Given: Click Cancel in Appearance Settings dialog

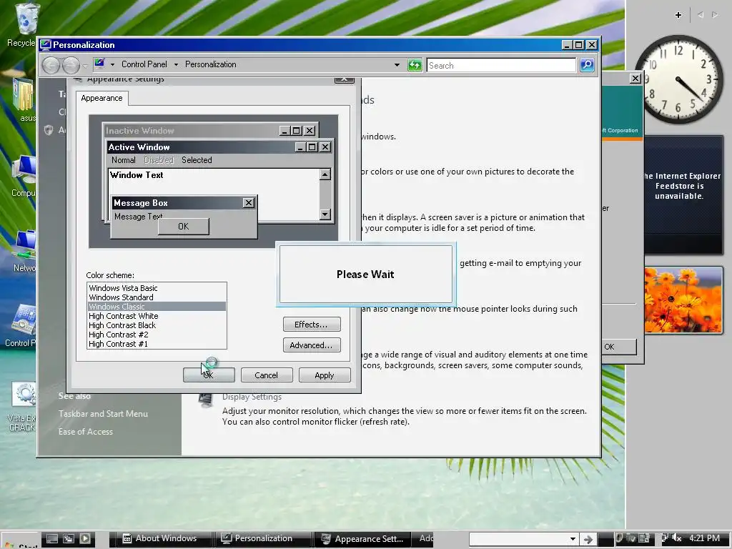Looking at the screenshot, I should coord(266,375).
